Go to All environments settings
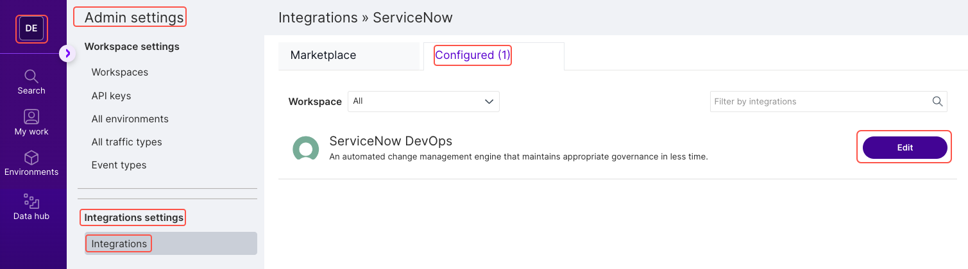The width and height of the screenshot is (968, 269). (x=130, y=119)
